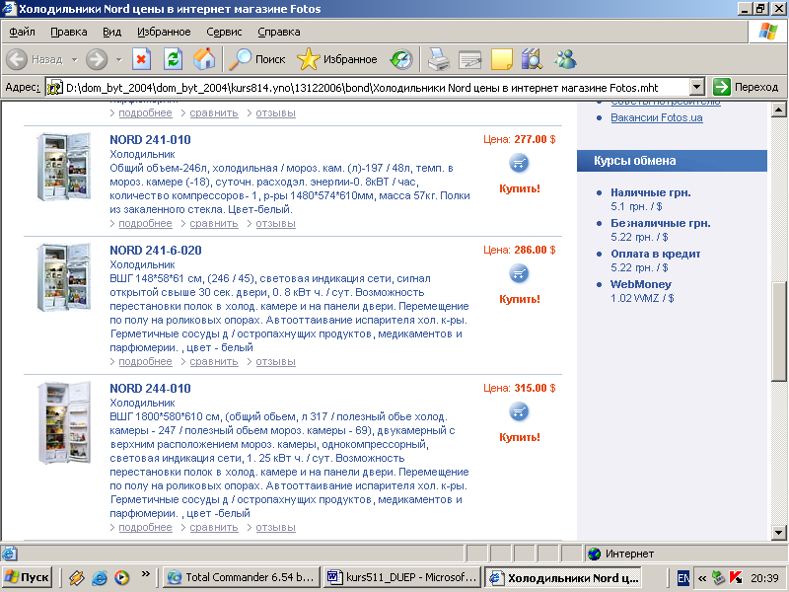Click the Print icon in toolbar
The height and width of the screenshot is (592, 789).
click(438, 59)
